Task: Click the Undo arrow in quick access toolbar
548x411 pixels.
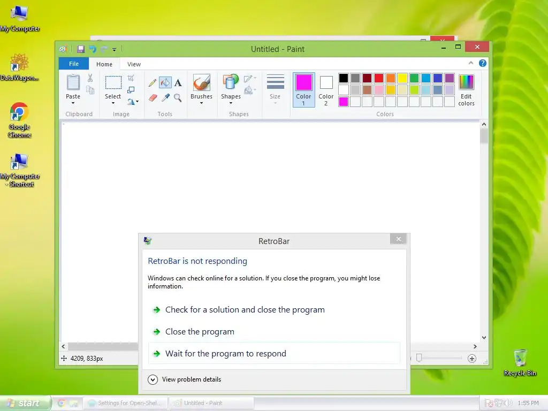Action: 93,49
